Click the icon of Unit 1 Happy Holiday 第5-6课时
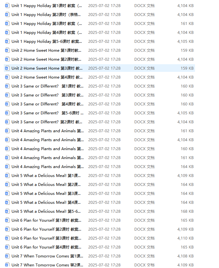Image resolution: width=219 pixels, height=268 pixels. point(7,42)
